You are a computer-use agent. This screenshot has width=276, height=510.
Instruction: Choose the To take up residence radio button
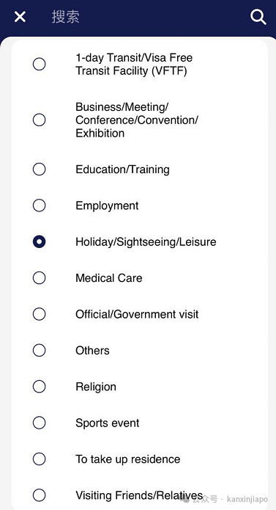click(x=40, y=459)
